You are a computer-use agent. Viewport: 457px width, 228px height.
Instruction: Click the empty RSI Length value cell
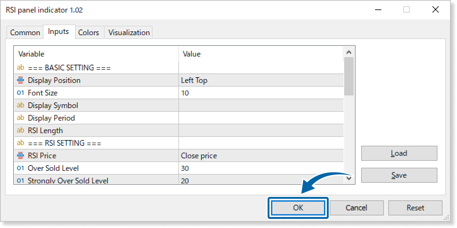tap(261, 131)
